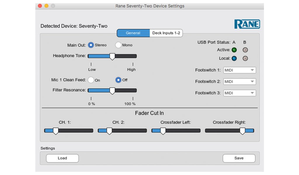Turn Mic 1 Clean Feed On

[91, 80]
